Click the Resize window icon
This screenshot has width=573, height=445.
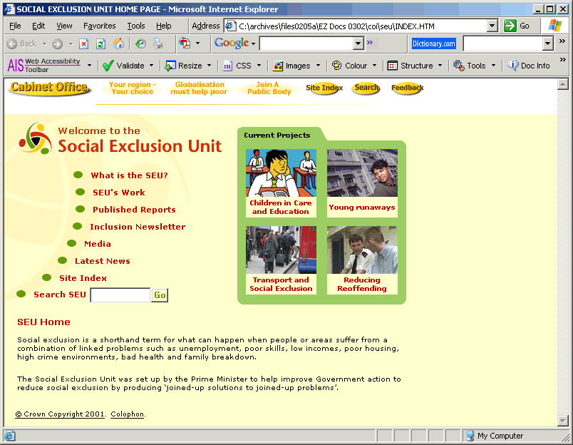point(170,66)
